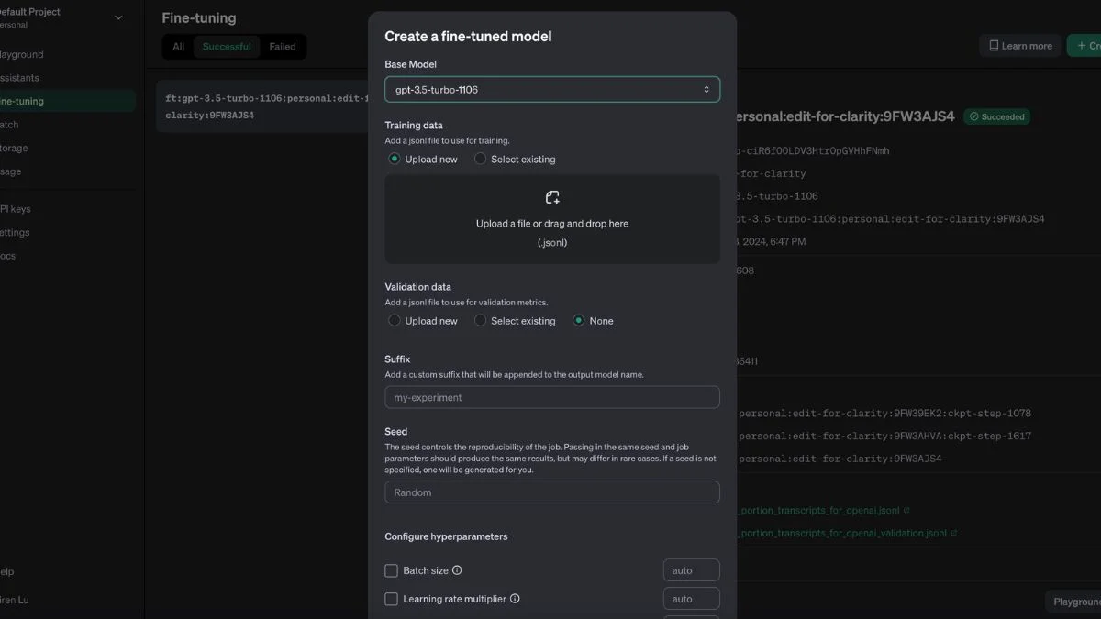
Task: Click the Batch size auto value field
Action: (x=692, y=570)
